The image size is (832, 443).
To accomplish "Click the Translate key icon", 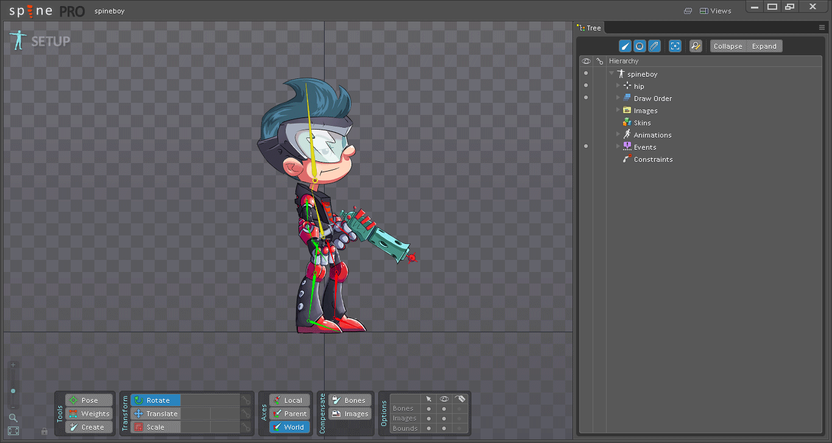I will click(x=247, y=414).
